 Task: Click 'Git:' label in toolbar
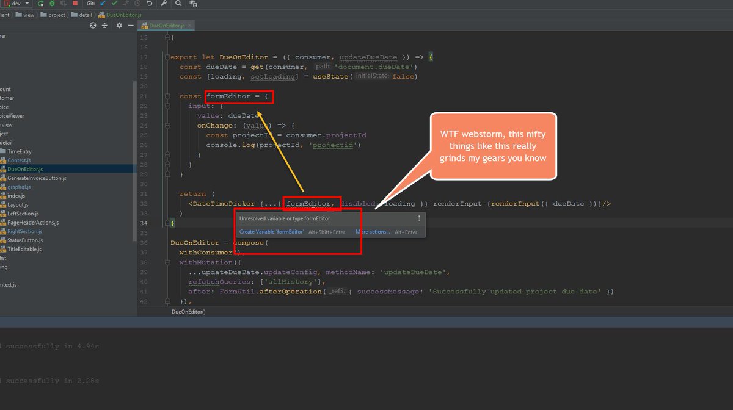90,4
